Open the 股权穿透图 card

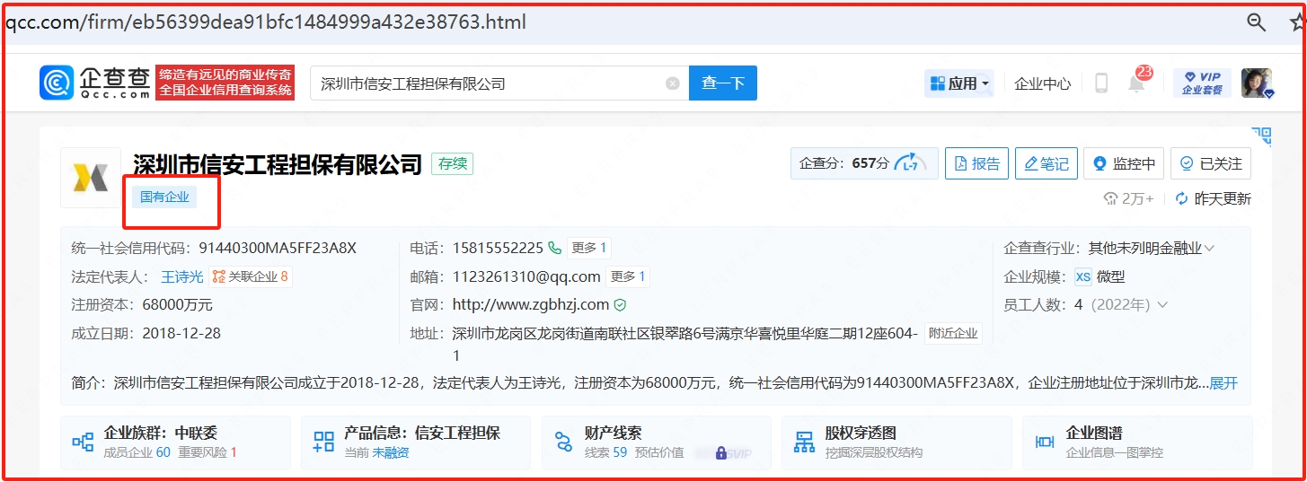click(896, 443)
